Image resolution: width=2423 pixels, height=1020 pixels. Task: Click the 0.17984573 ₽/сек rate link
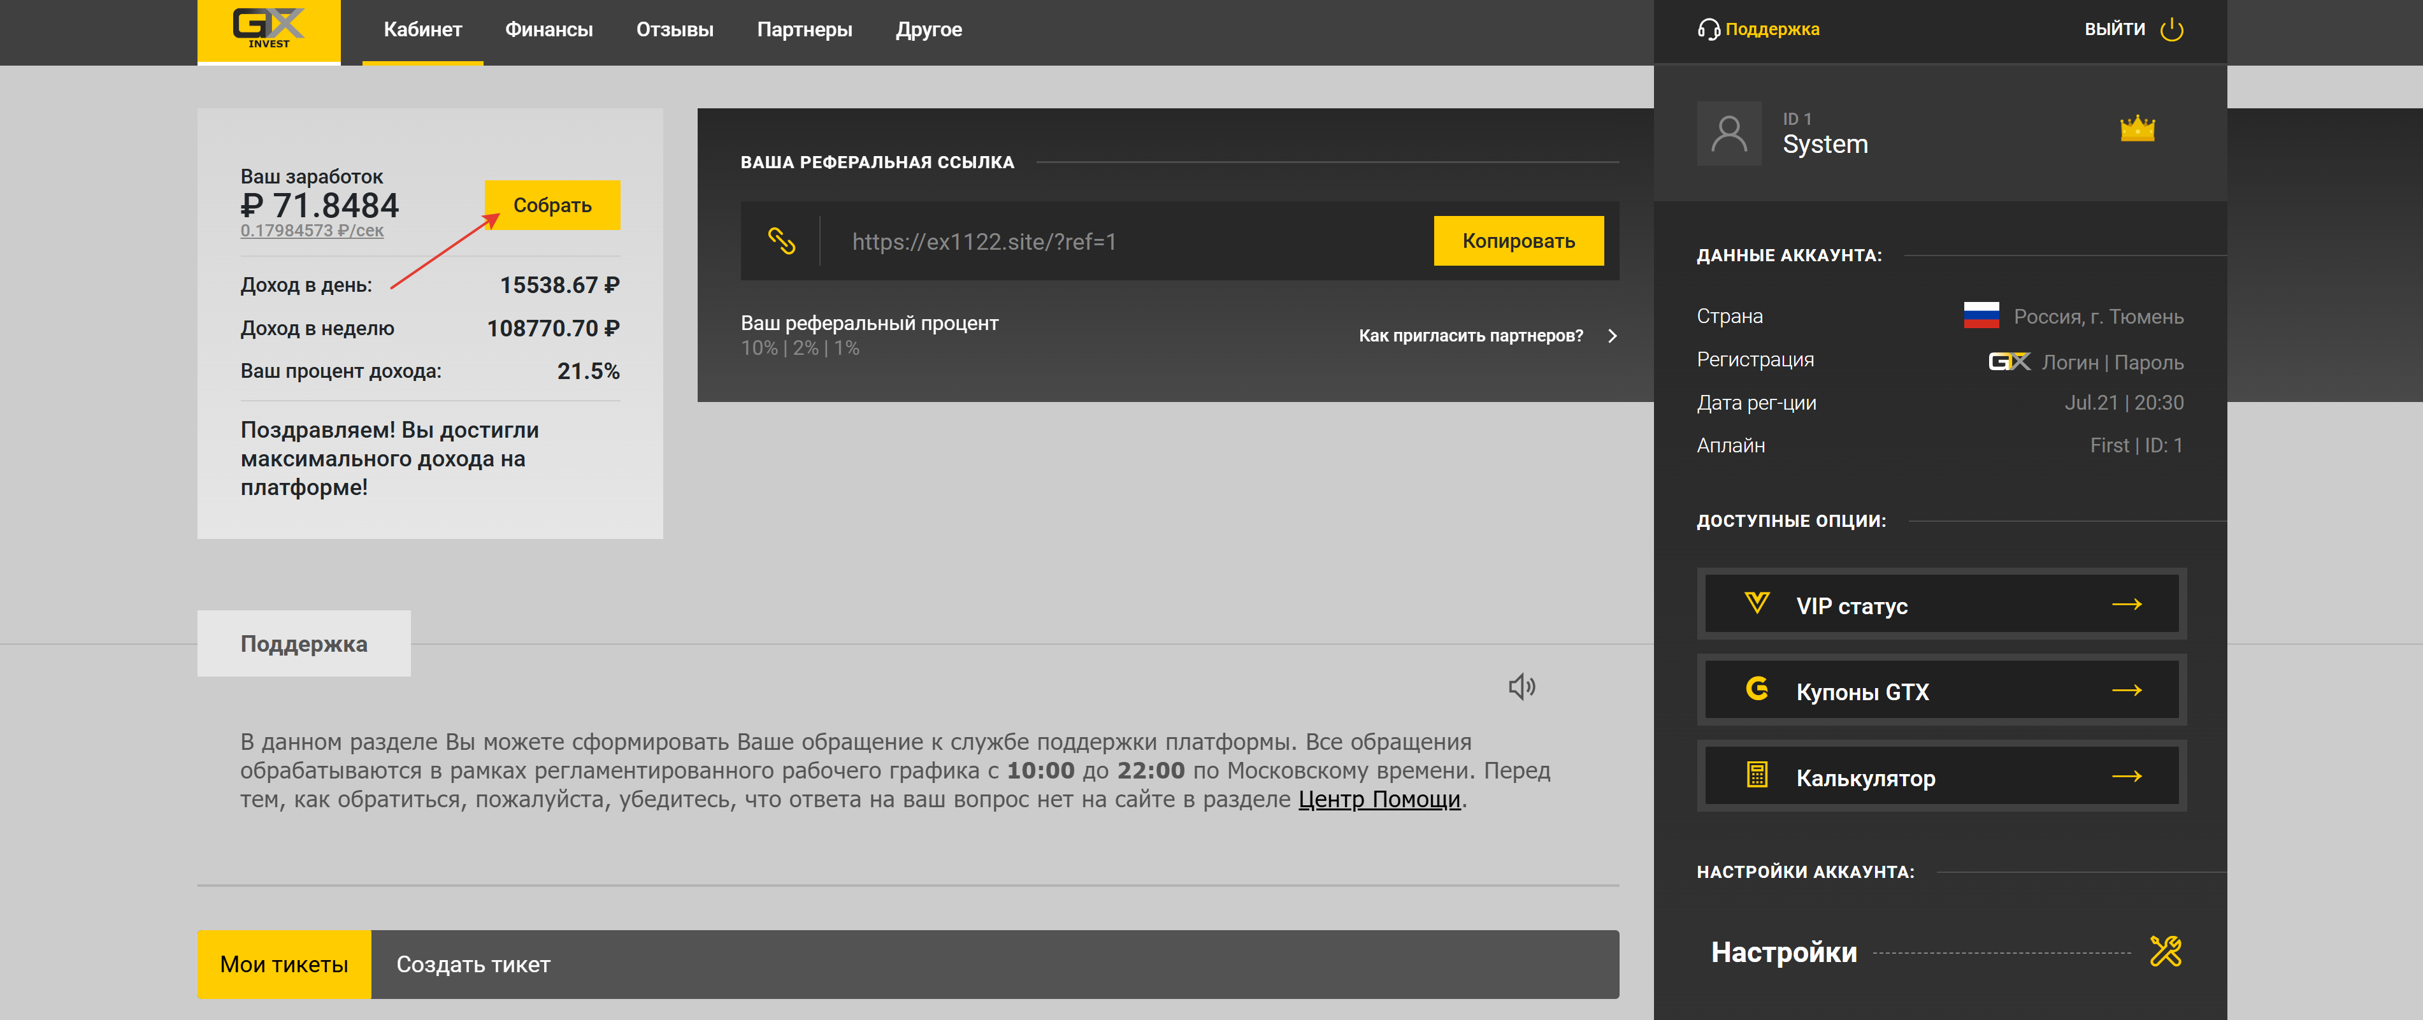click(312, 231)
